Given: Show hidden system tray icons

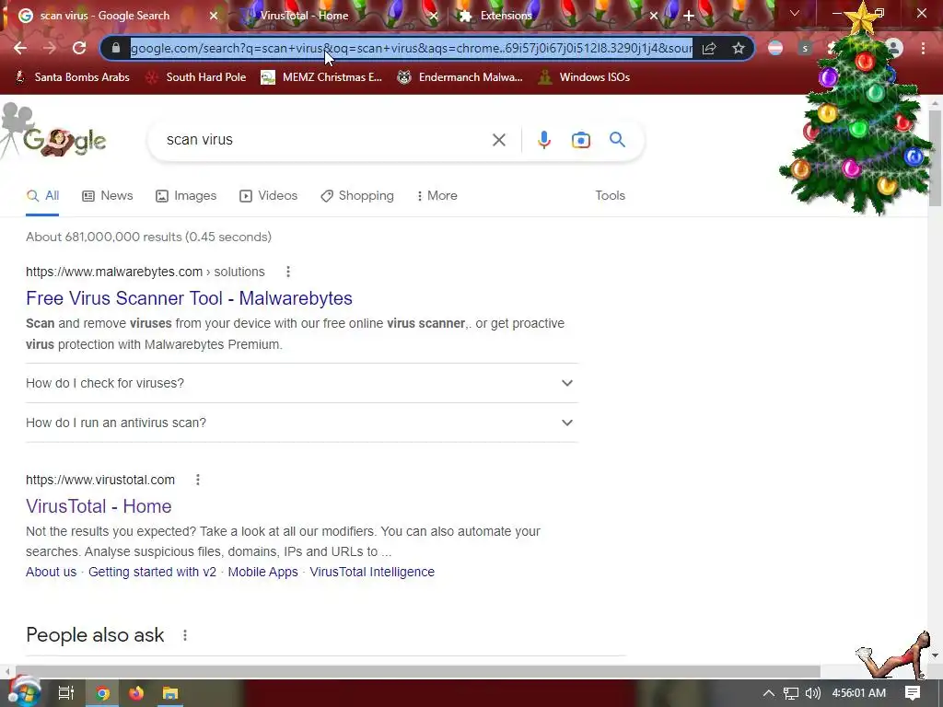Looking at the screenshot, I should coord(769,693).
